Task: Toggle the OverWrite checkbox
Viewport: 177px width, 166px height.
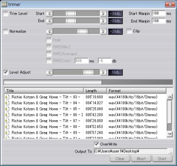Action: point(96,144)
